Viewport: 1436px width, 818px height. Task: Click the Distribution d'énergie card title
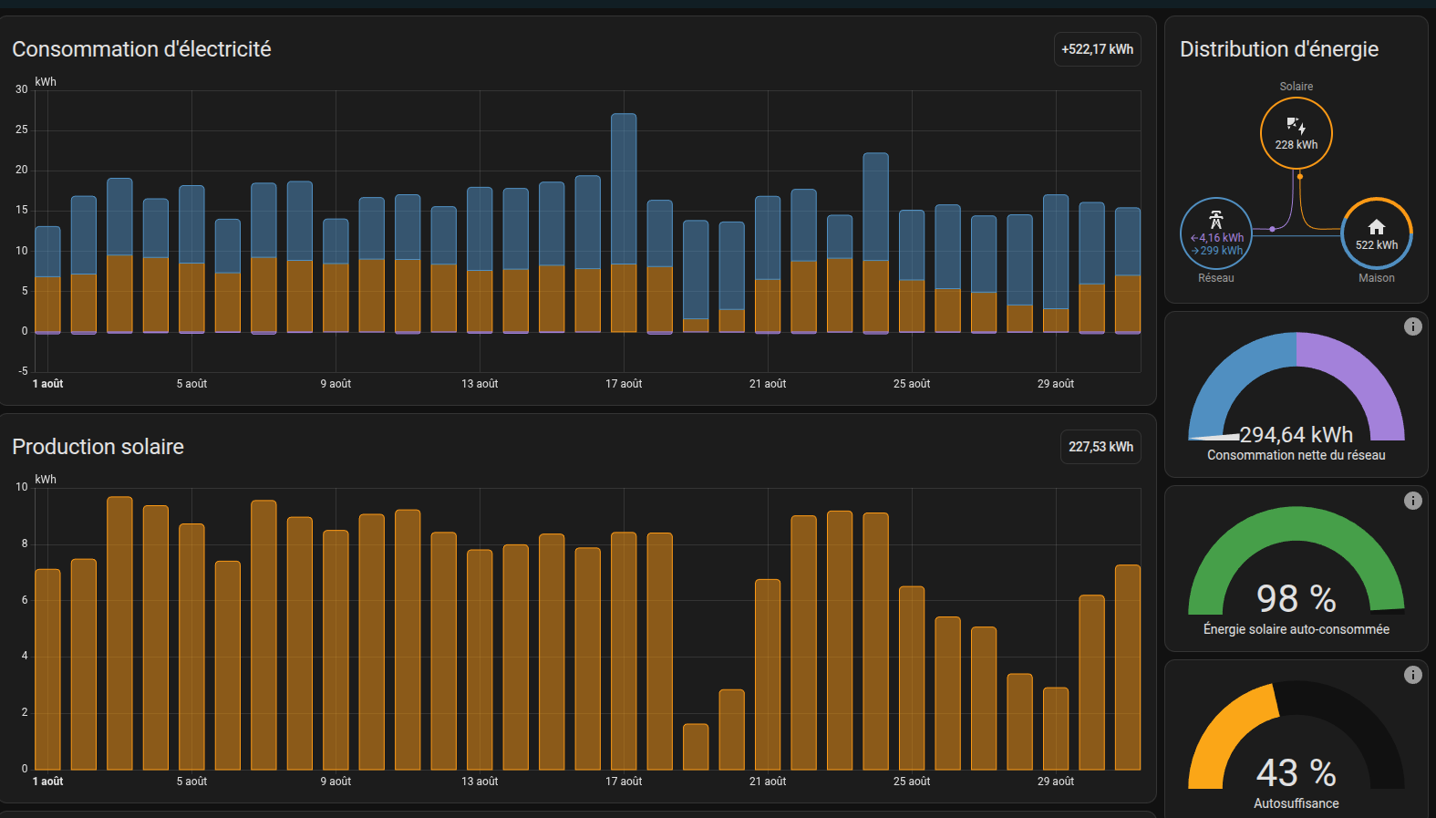point(1278,49)
